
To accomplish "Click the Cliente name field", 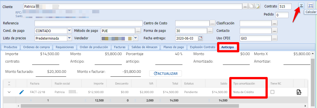I will [x=133, y=6].
